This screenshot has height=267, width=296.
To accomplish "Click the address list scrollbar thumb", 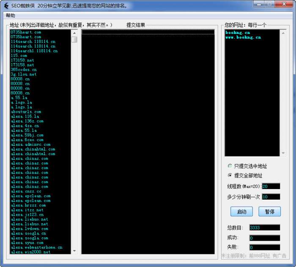I will [x=74, y=39].
